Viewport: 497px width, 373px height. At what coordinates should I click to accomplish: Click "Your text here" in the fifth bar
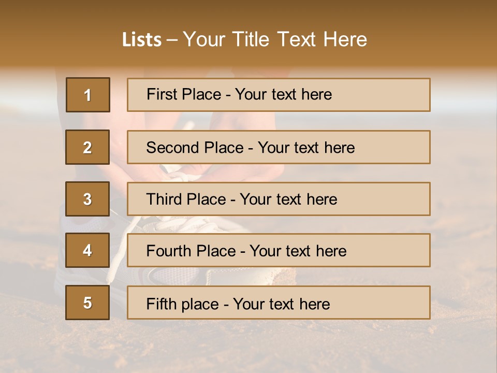pos(281,304)
